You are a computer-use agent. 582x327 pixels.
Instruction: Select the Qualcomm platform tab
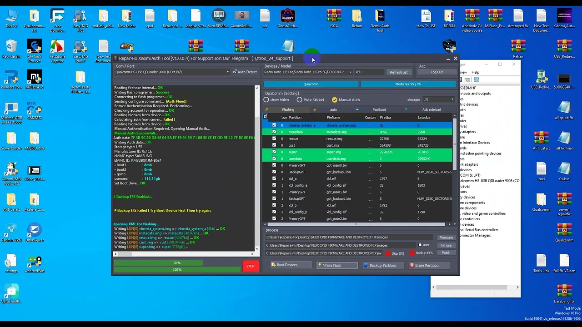[x=311, y=84]
